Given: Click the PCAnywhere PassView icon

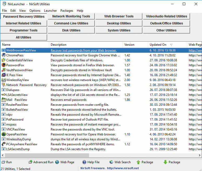Looking at the screenshot, I should click(x=4, y=144).
